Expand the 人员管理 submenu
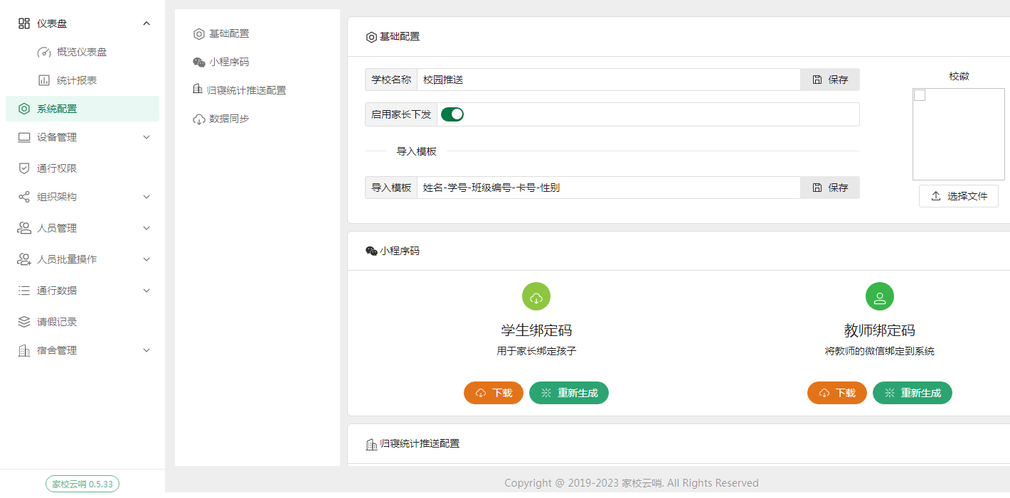 click(x=147, y=228)
